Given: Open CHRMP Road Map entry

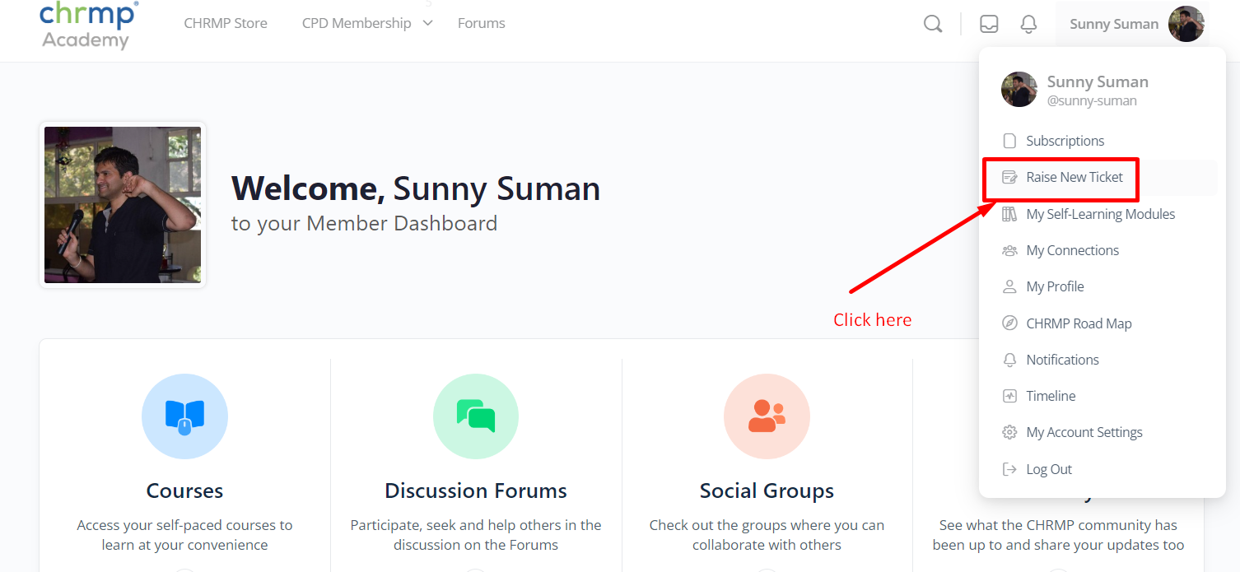Looking at the screenshot, I should [1079, 323].
